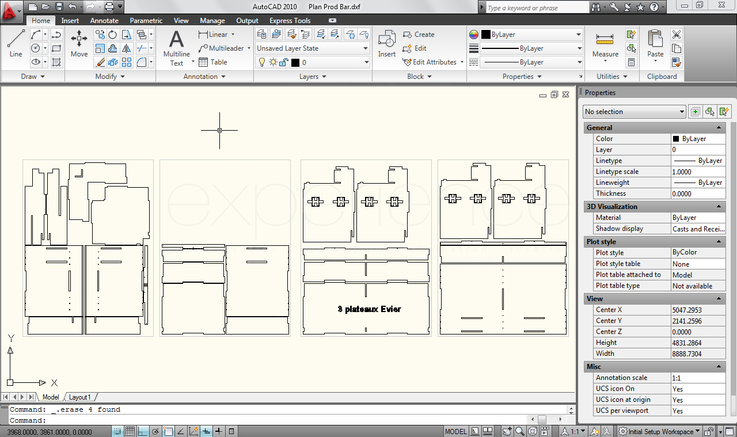Click the Mirror tool icon
737x437 pixels.
127,48
